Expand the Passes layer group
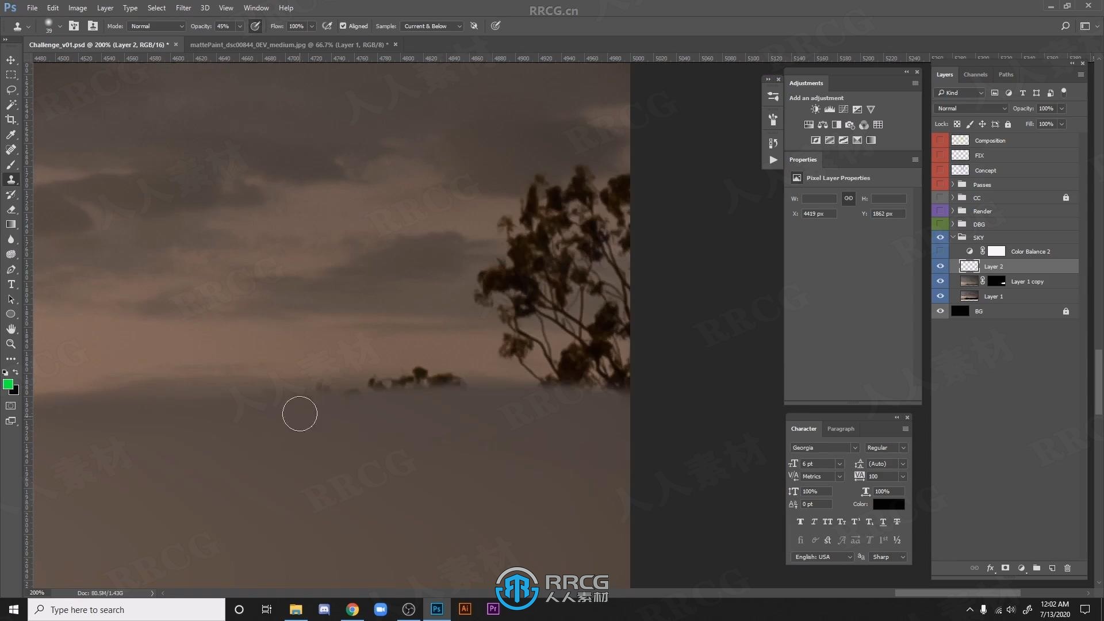The height and width of the screenshot is (621, 1104). pyautogui.click(x=954, y=184)
